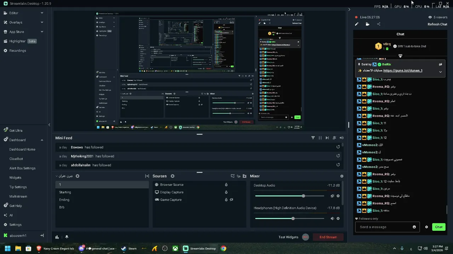Select the scene named 1
Screen dimensions: 453x254
pyautogui.click(x=102, y=185)
